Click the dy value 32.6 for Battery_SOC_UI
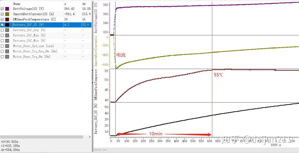The image size is (299, 153). click(x=86, y=25)
